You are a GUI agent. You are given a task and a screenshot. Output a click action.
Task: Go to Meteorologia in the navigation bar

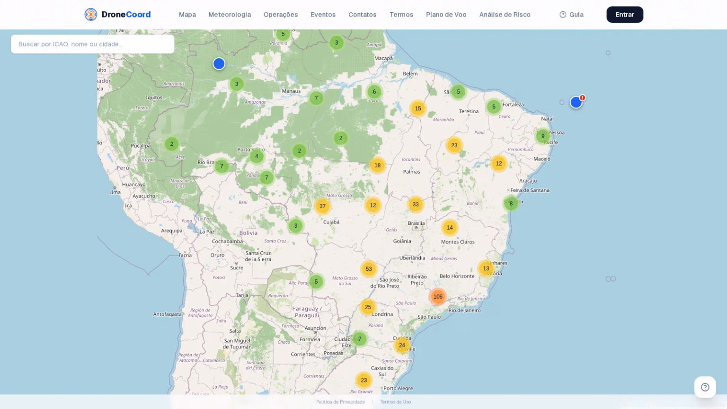[x=230, y=15]
